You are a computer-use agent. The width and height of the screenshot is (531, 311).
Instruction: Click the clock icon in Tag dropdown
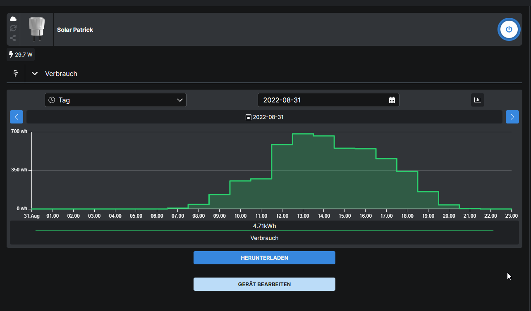pyautogui.click(x=52, y=100)
